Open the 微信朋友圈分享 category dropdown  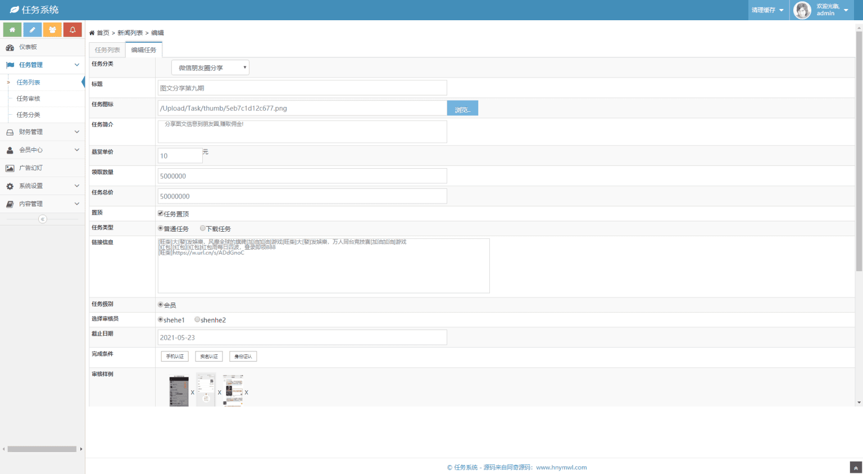[210, 68]
